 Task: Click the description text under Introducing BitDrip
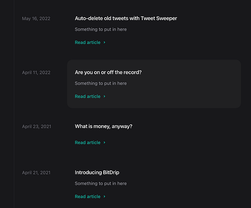[x=100, y=184]
